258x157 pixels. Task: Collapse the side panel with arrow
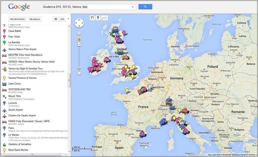pyautogui.click(x=68, y=19)
